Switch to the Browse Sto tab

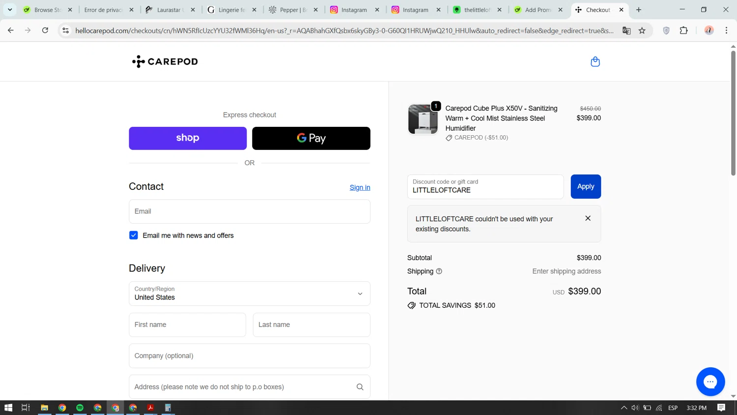[x=47, y=10]
